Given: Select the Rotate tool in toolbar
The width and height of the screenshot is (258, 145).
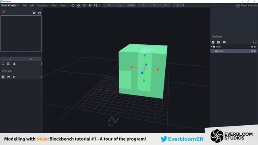Looking at the screenshot, I should [84, 5].
